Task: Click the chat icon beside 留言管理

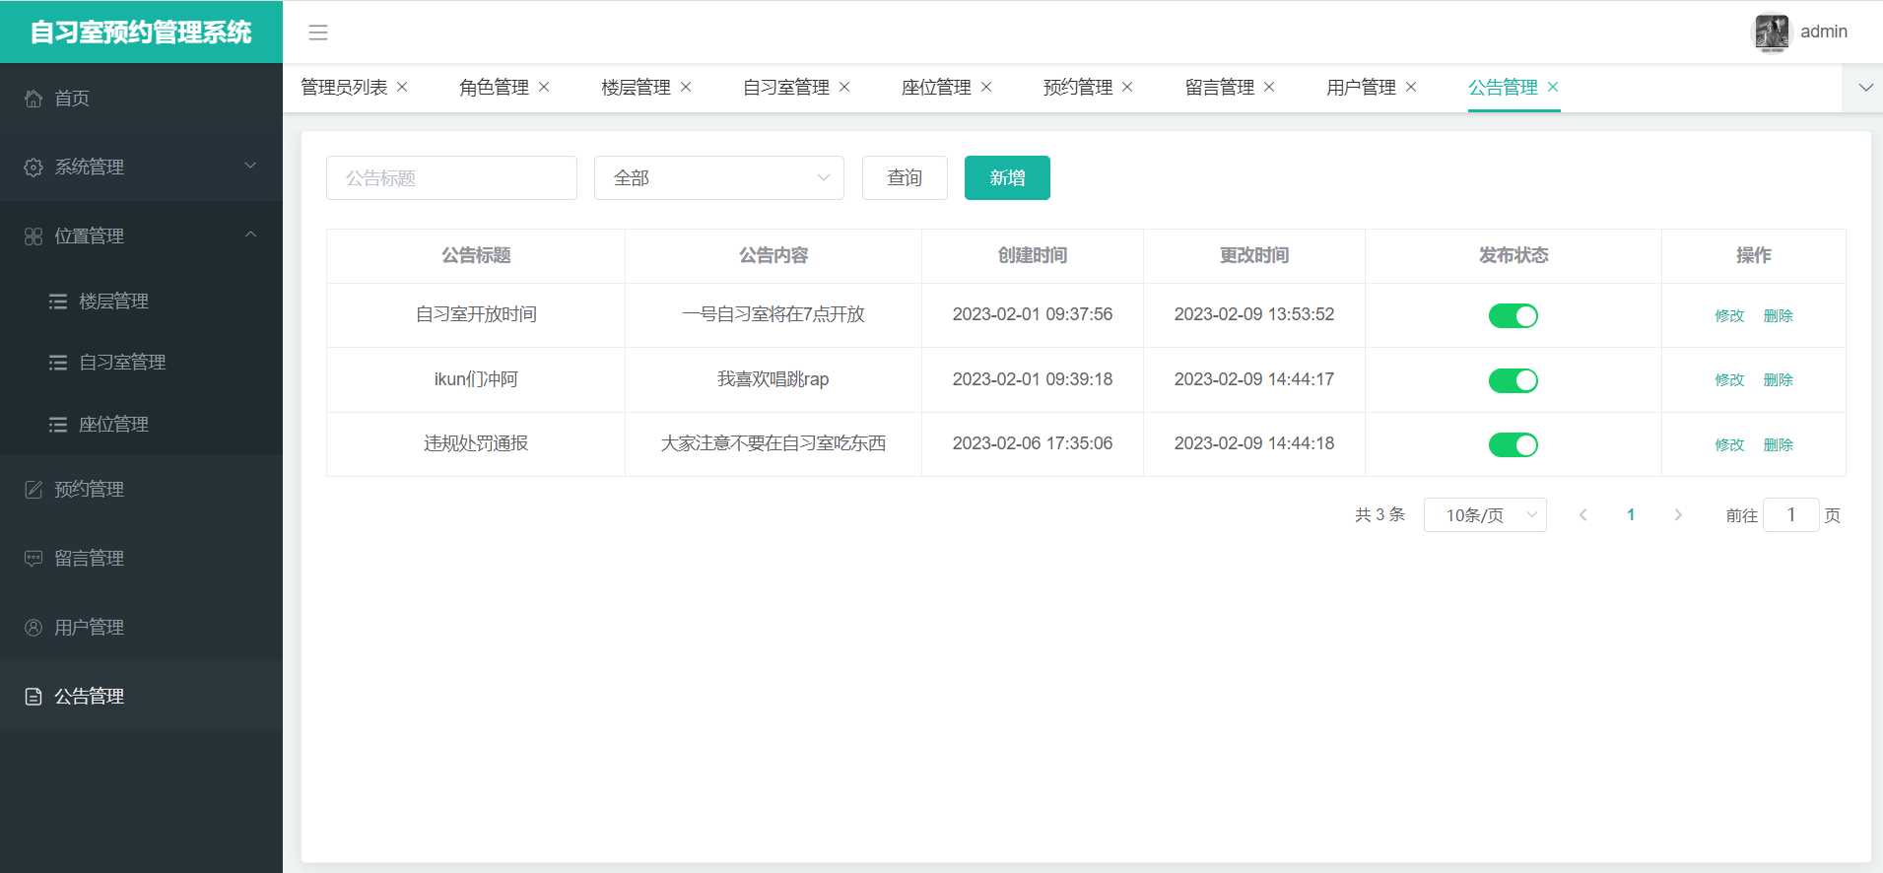Action: click(34, 559)
